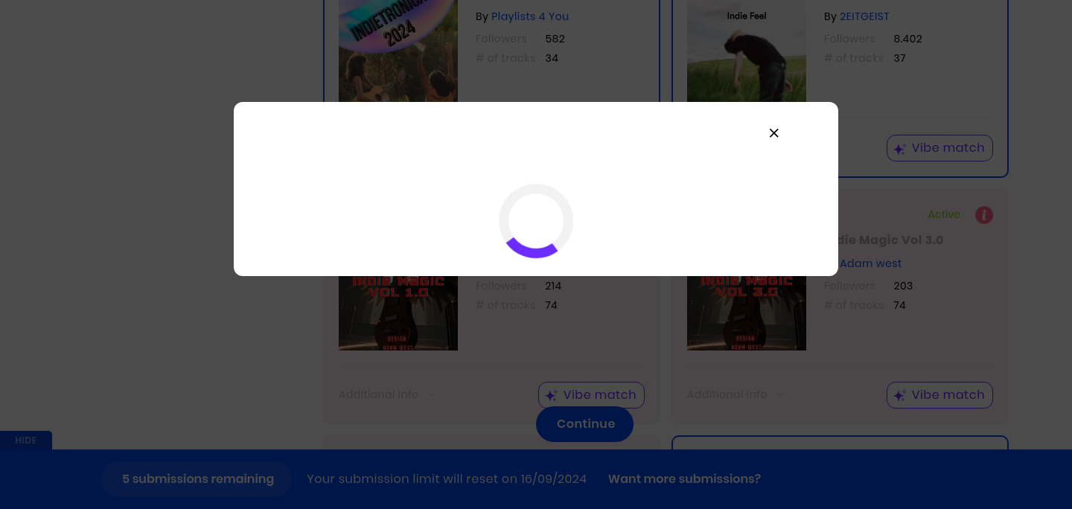Select the Indie Feel playlist cover image
This screenshot has width=1072, height=509.
(x=747, y=51)
